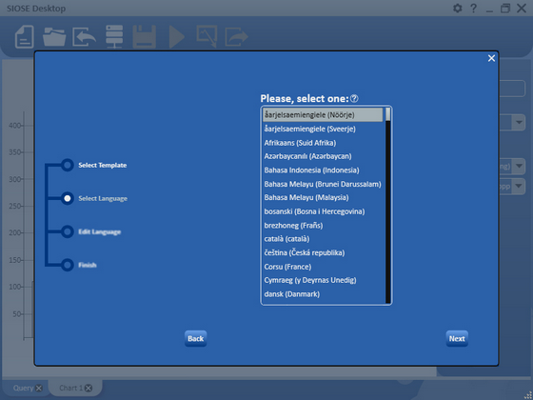Click the Next button
The image size is (533, 400).
point(457,338)
